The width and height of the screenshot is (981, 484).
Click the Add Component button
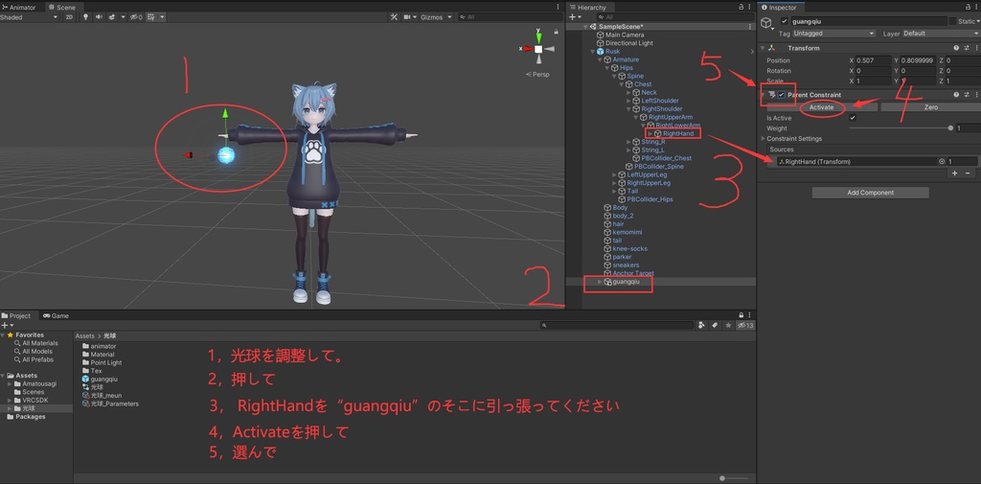click(870, 193)
